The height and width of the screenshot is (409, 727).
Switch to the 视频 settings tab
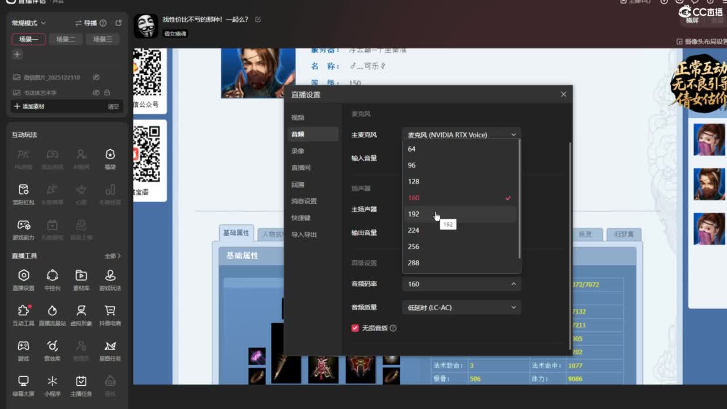pos(298,118)
